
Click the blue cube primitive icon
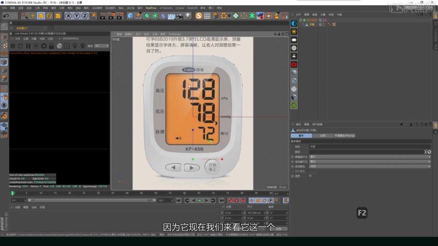pyautogui.click(x=130, y=16)
